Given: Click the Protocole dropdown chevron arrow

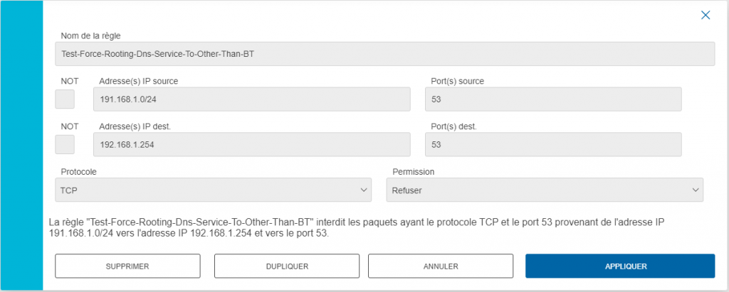Looking at the screenshot, I should (x=364, y=190).
